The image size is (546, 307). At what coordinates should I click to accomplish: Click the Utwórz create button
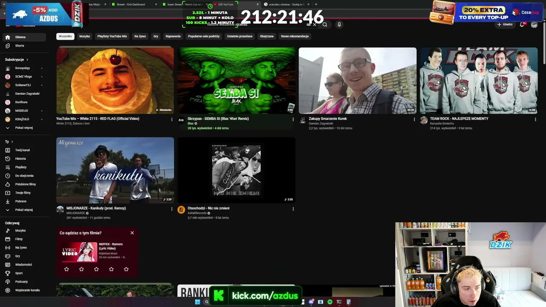(x=505, y=25)
